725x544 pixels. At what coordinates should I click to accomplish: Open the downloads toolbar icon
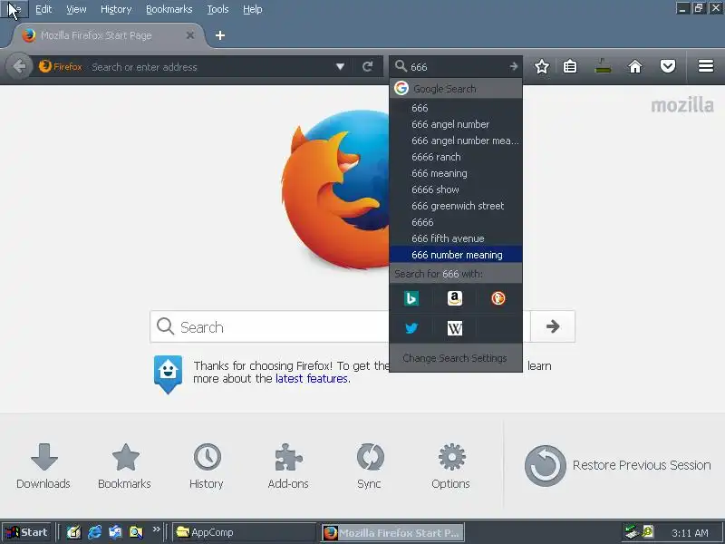tap(603, 66)
